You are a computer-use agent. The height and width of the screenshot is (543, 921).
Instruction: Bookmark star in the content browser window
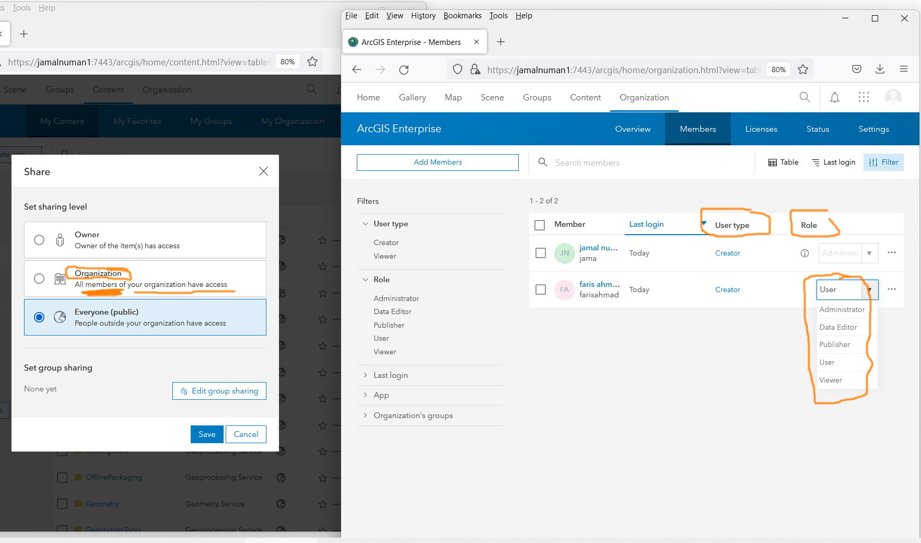pyautogui.click(x=312, y=62)
